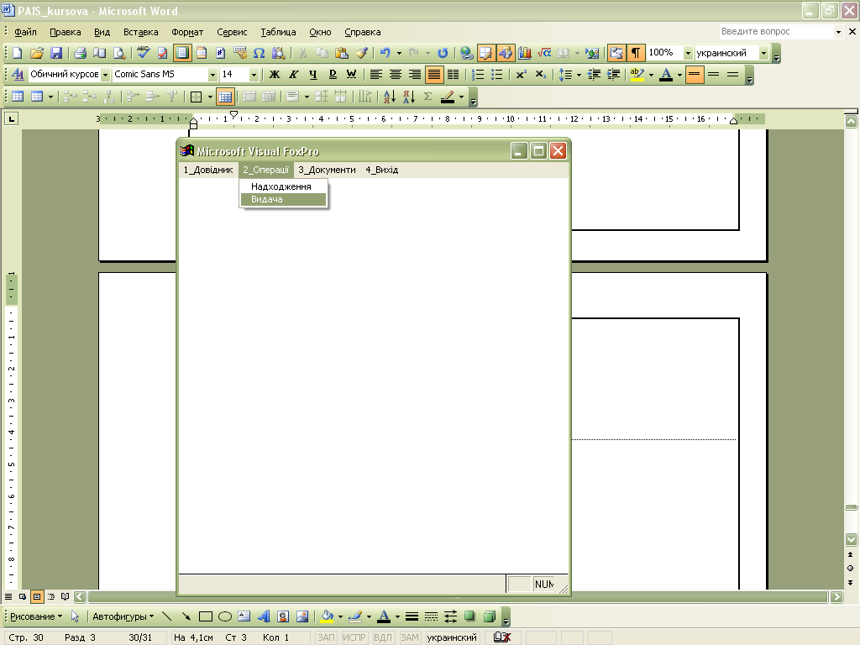Viewport: 860px width, 645px height.
Task: Apply superscript formatting
Action: point(521,75)
